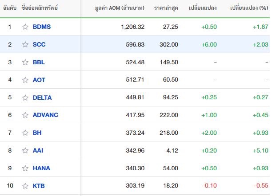Click star icon beside DELTA

point(25,98)
